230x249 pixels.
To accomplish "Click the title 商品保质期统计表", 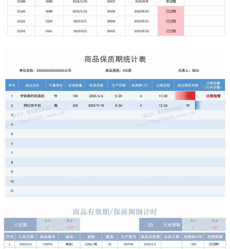I will (x=115, y=59).
